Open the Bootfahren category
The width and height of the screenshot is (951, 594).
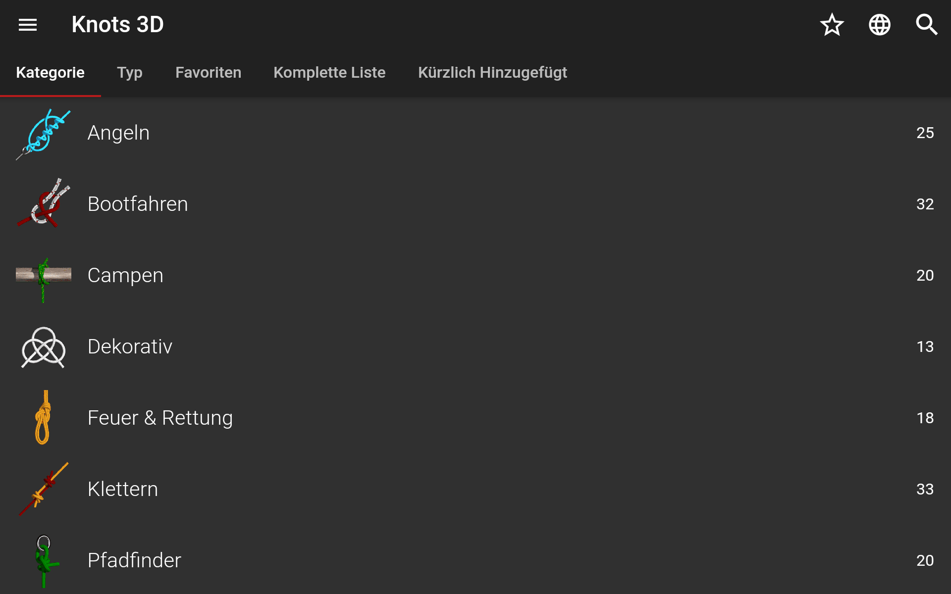pos(475,204)
